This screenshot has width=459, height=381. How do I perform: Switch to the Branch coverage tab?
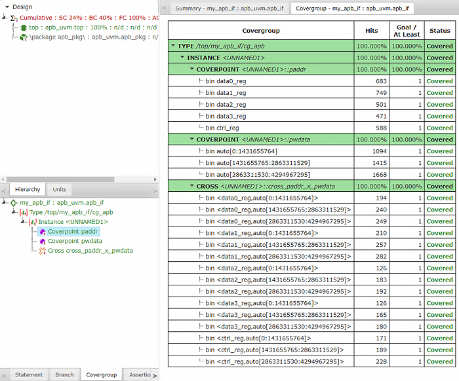(x=64, y=374)
